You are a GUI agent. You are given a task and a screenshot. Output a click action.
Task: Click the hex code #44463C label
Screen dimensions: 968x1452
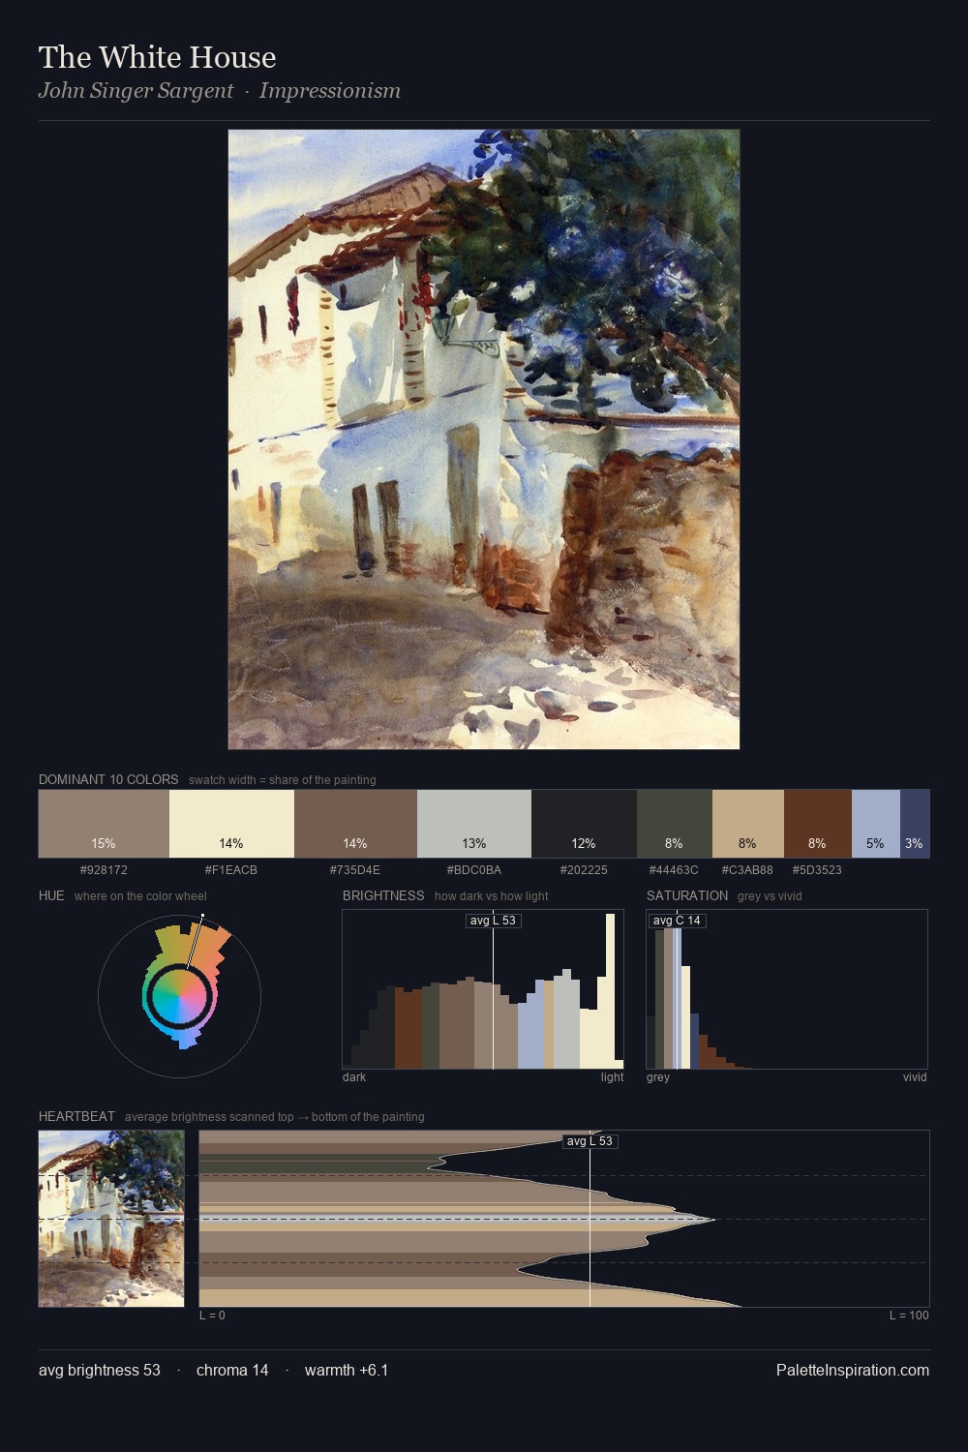click(x=674, y=870)
